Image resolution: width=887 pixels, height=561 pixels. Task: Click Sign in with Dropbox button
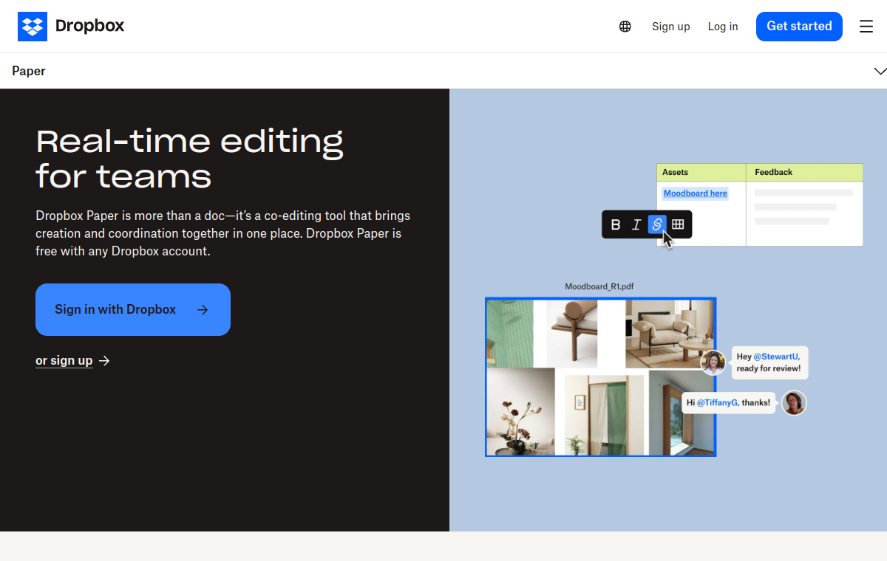[x=133, y=309]
